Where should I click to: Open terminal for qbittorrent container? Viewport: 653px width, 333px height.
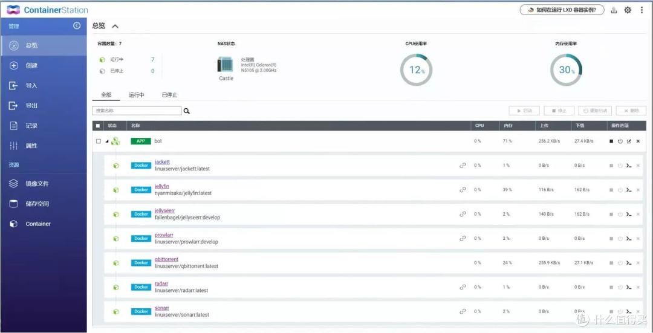coord(629,263)
